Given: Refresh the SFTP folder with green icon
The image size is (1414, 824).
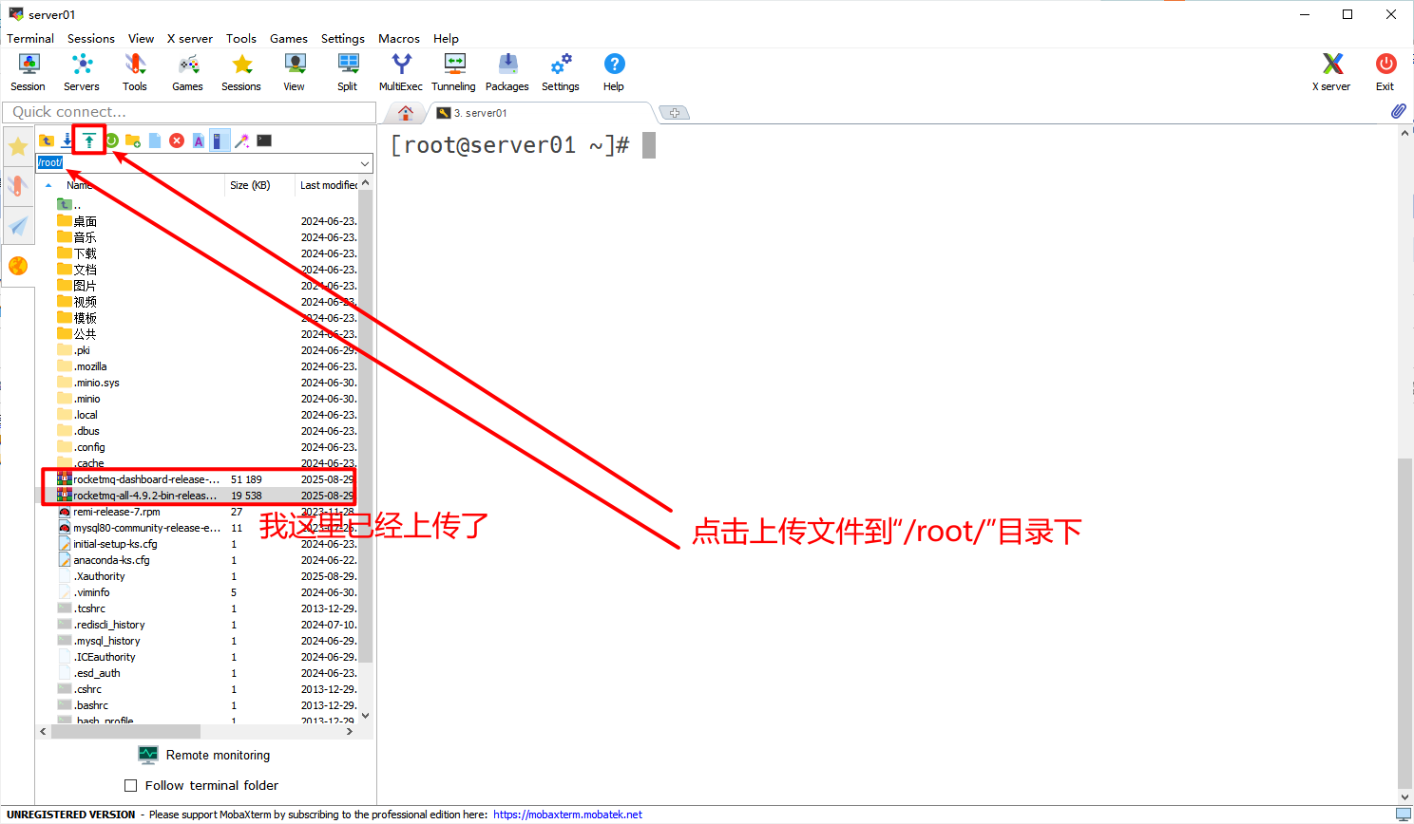Looking at the screenshot, I should coord(111,140).
